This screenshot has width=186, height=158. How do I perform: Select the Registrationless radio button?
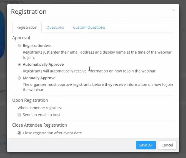[x=19, y=46]
